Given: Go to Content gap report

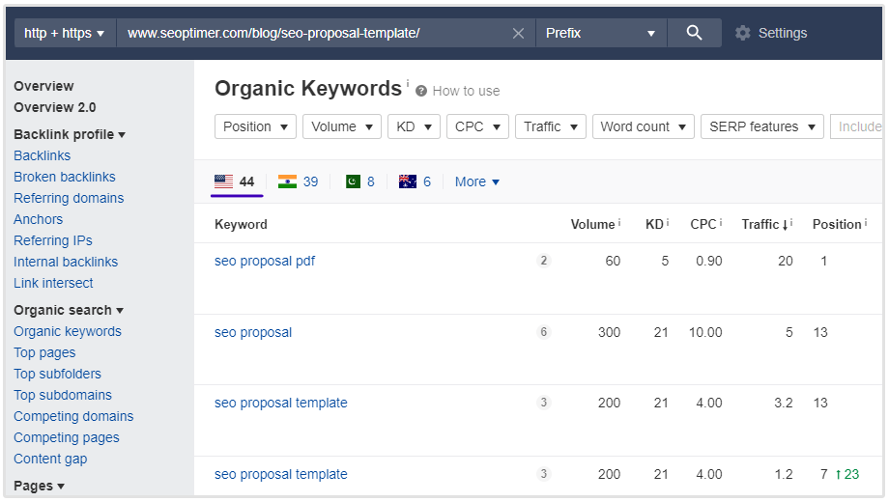Looking at the screenshot, I should pos(50,459).
